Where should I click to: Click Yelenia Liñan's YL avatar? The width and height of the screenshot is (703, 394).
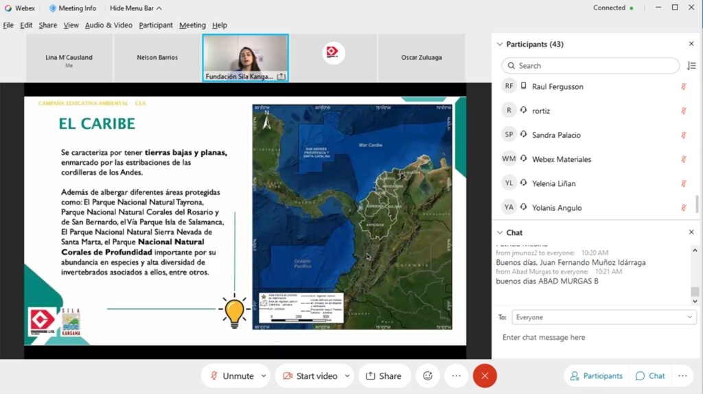pos(509,183)
